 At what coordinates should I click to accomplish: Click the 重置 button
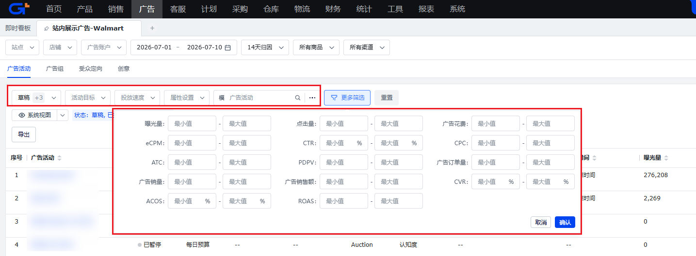click(387, 98)
